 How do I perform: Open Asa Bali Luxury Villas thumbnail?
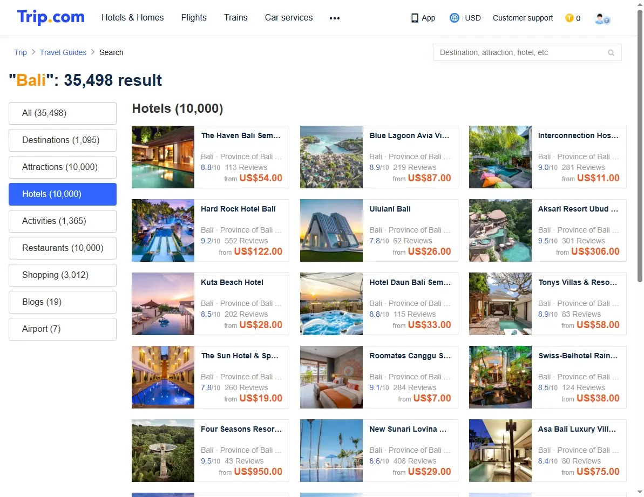tap(500, 451)
